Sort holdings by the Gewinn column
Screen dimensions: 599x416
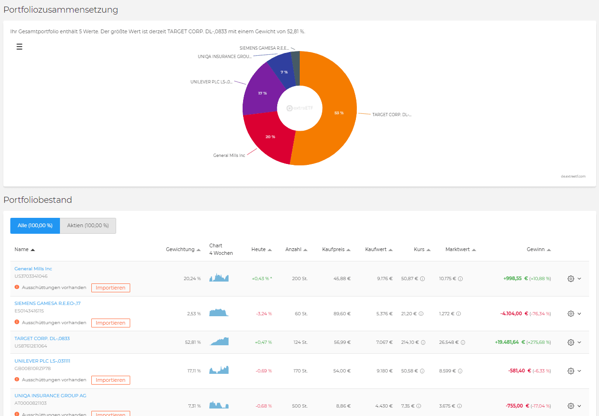[539, 250]
